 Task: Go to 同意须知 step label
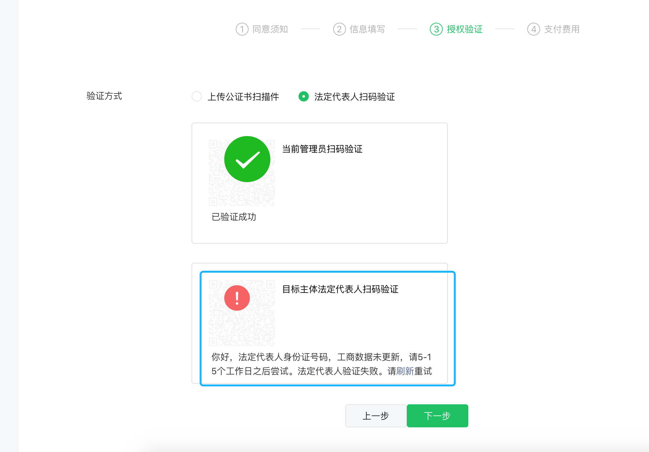point(270,29)
